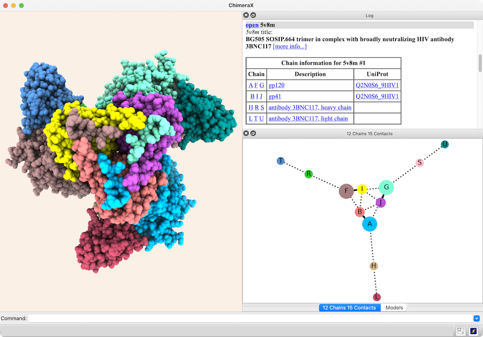Select chain F node in contacts graph
The image size is (483, 337).
tap(346, 191)
